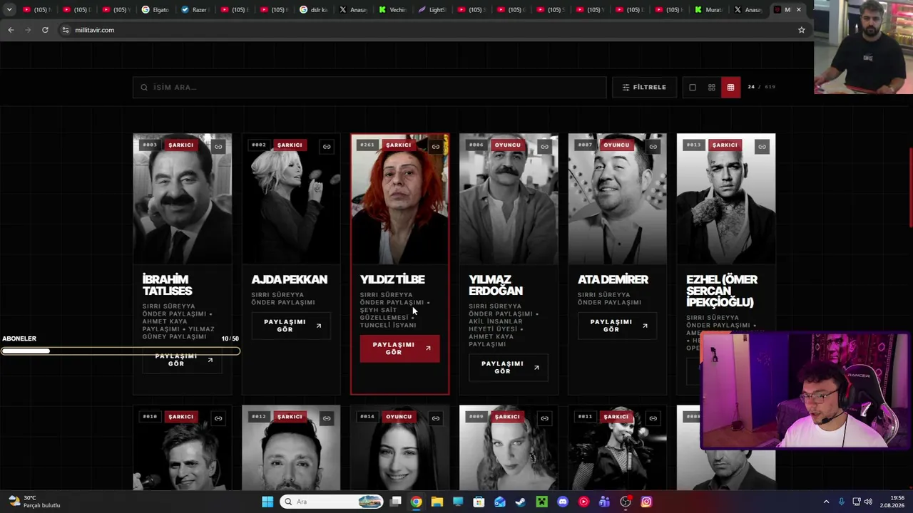Show hidden system tray icons
The image size is (913, 513).
tap(826, 502)
